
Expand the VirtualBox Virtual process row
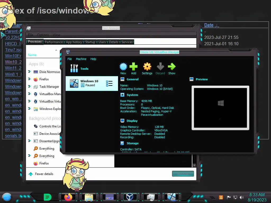[29, 101]
